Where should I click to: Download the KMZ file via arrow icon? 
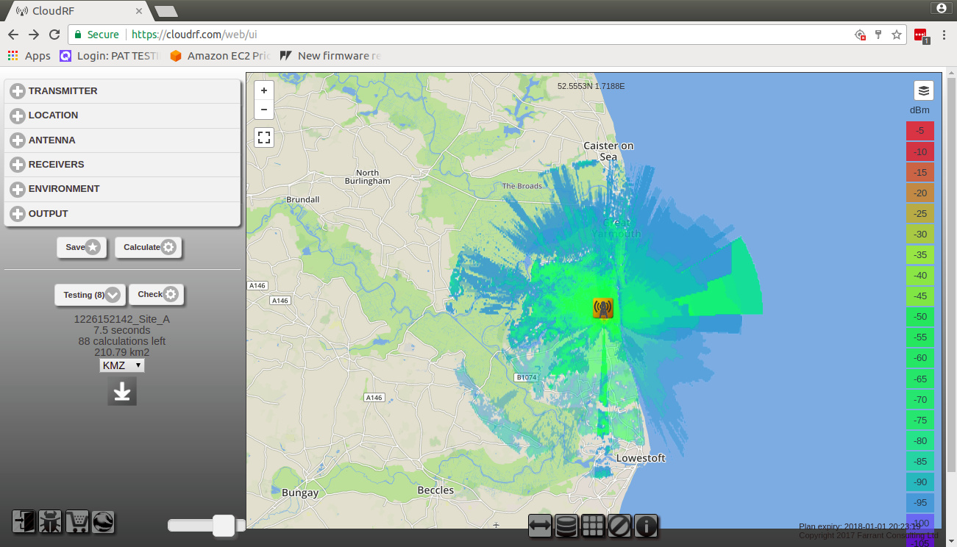(122, 392)
